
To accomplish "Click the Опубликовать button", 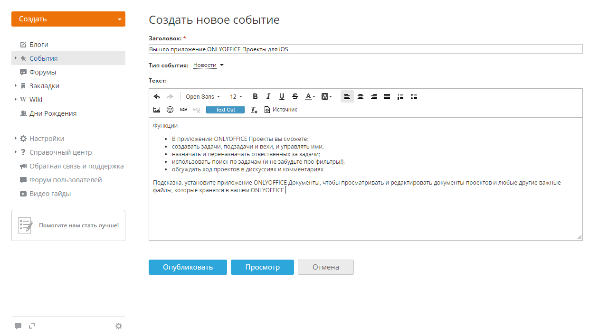I will pyautogui.click(x=188, y=267).
